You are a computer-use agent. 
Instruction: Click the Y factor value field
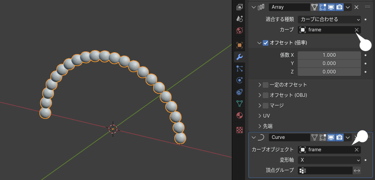[330, 63]
